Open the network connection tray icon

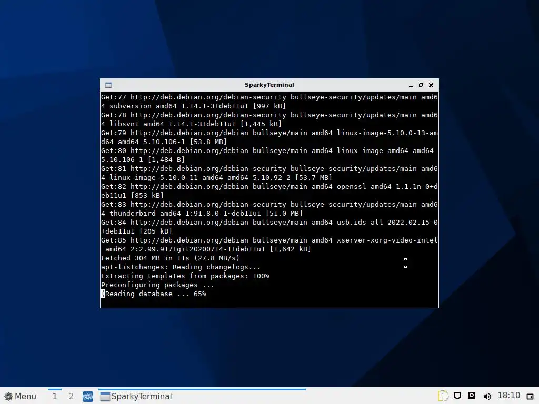point(457,396)
